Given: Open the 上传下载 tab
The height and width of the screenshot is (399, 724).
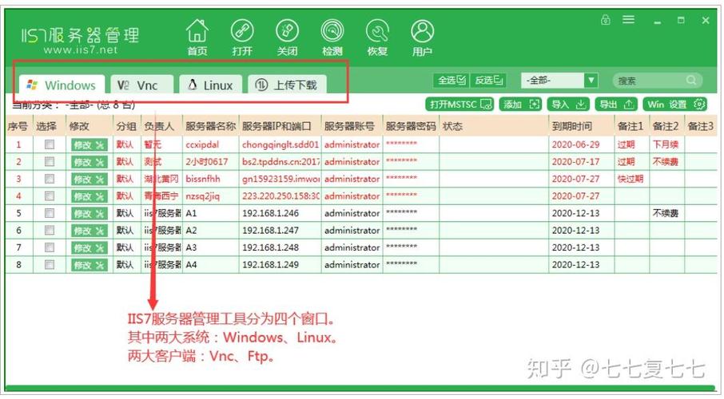Looking at the screenshot, I should click(287, 85).
